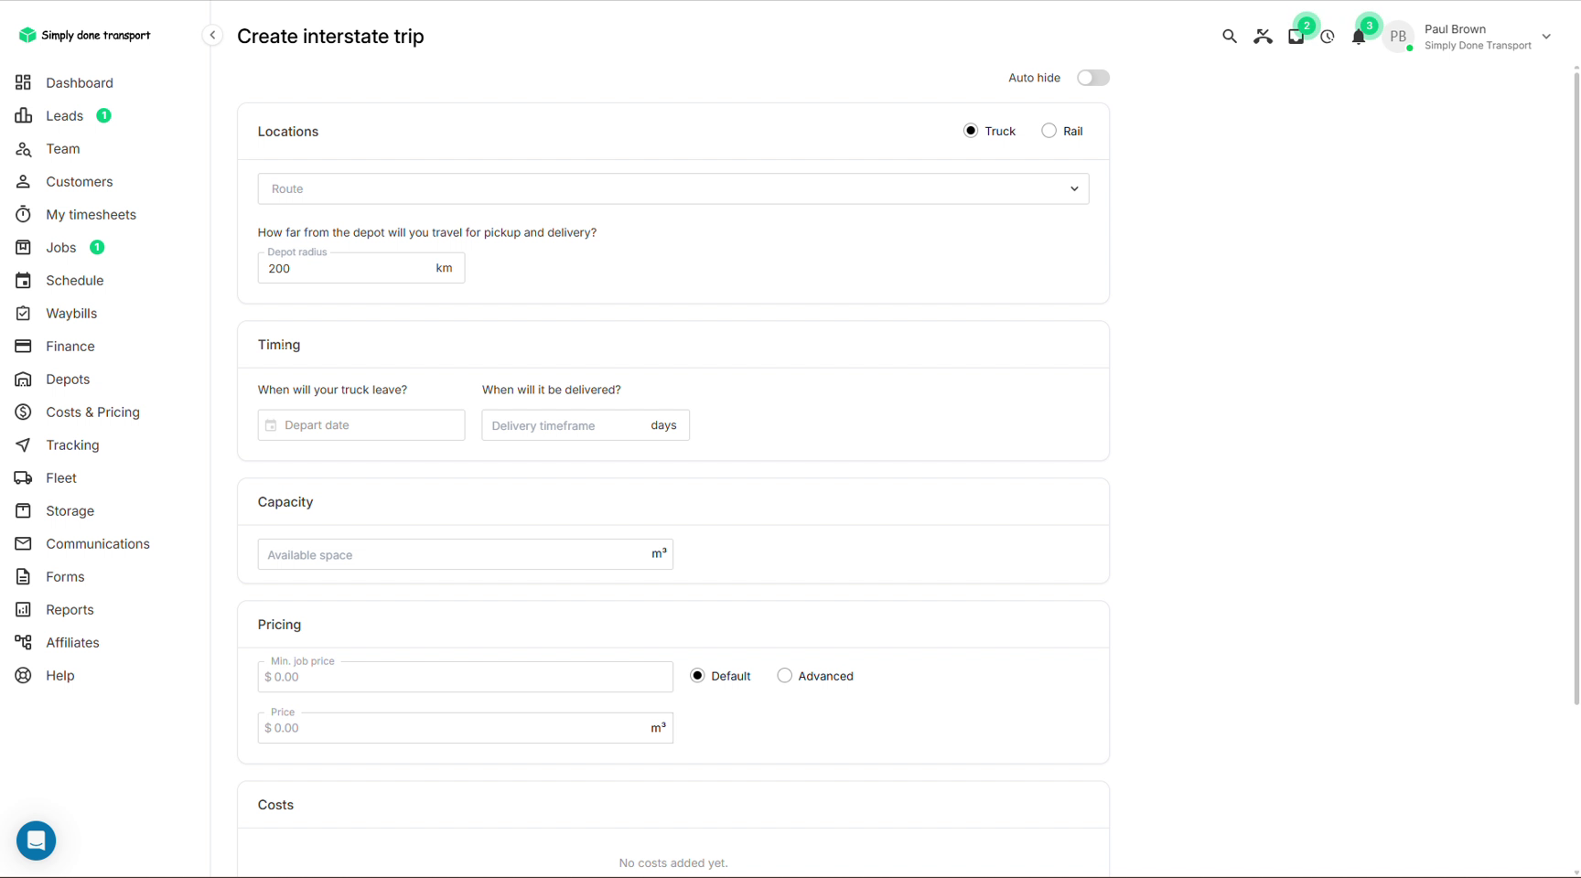Click the Fleet truck icon
This screenshot has height=878, width=1581.
pos(23,477)
